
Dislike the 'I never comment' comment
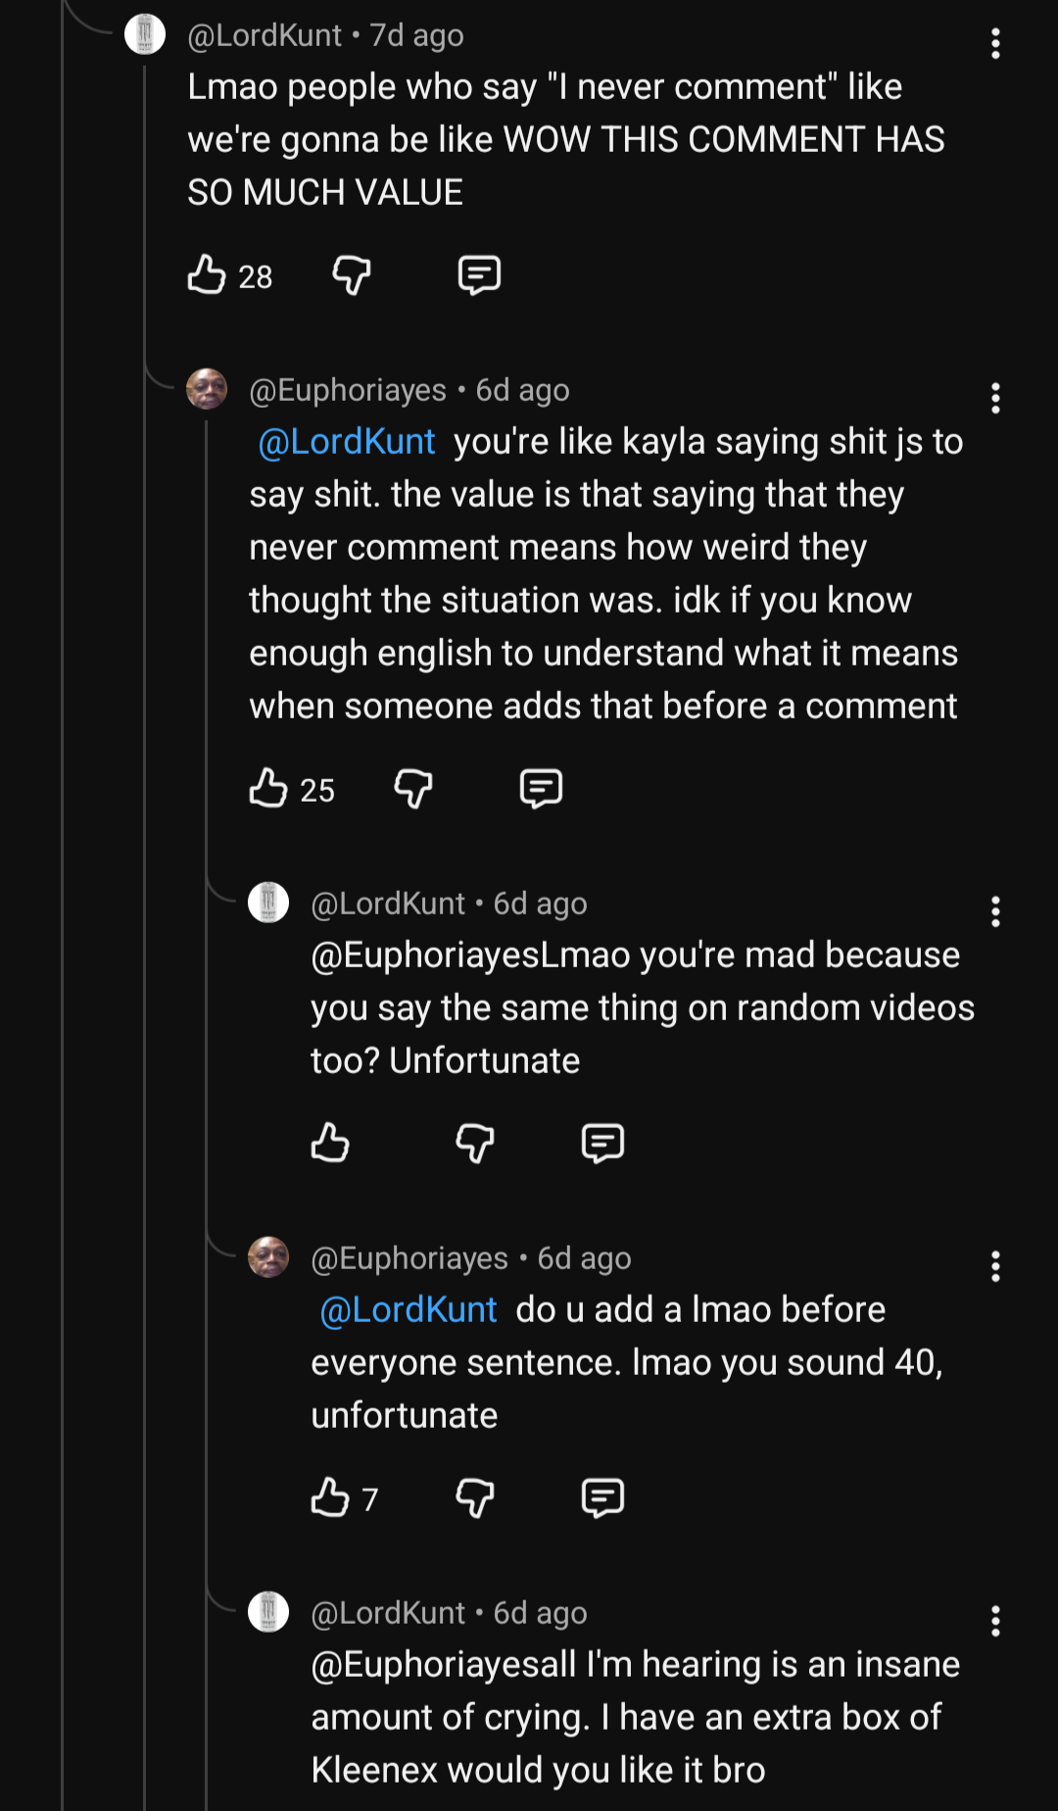click(351, 275)
